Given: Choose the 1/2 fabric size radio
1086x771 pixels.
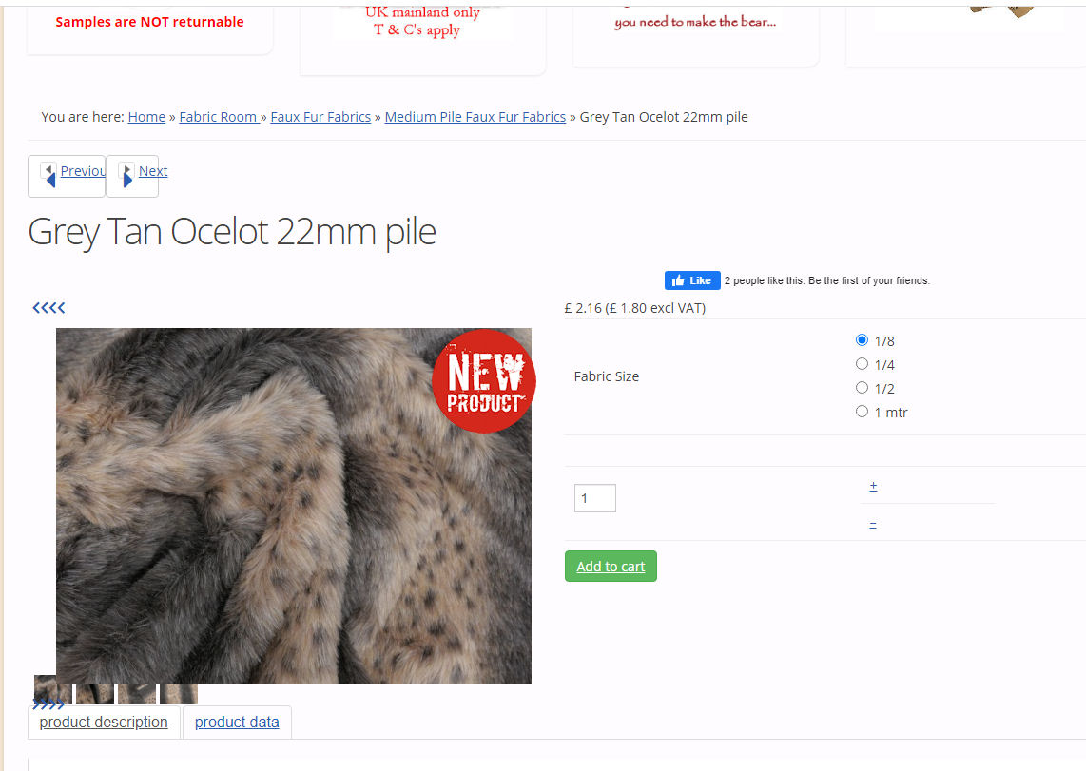Looking at the screenshot, I should point(862,388).
